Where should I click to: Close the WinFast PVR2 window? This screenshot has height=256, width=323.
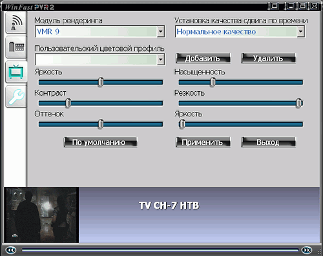(x=314, y=6)
